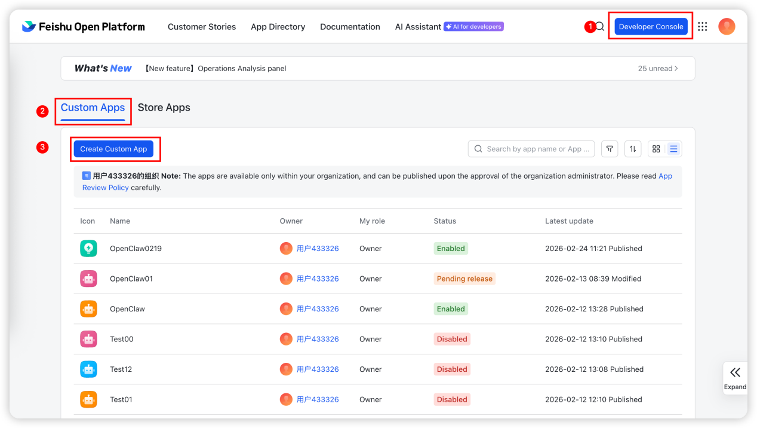Switch to grid view layout
The width and height of the screenshot is (757, 428).
(x=656, y=149)
